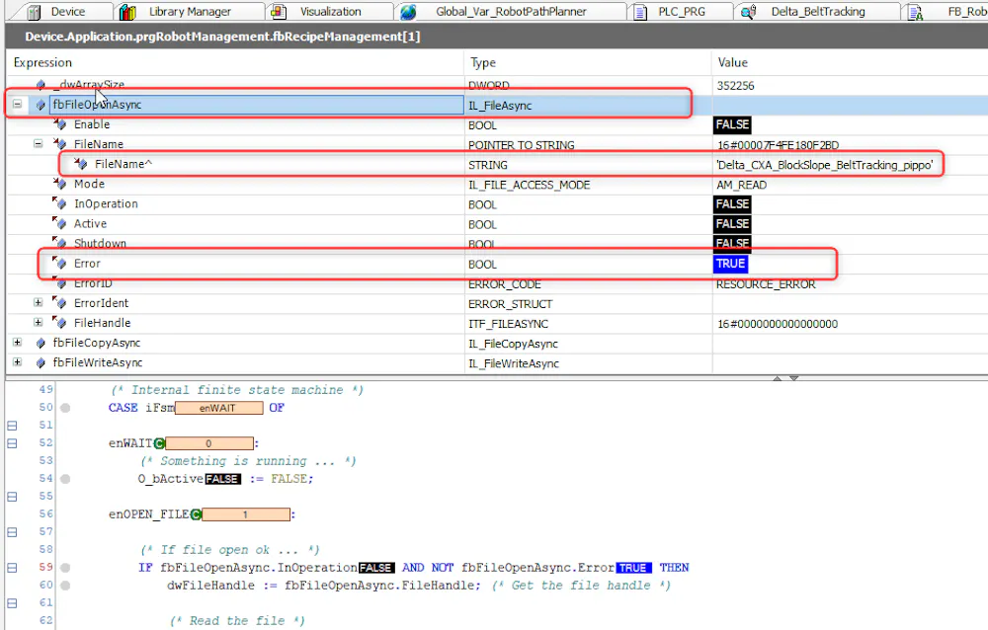Image resolution: width=988 pixels, height=630 pixels.
Task: Select the 'Delta_CXA_BlockSlope_BeltTracking_pippo' value cell
Action: pyautogui.click(x=824, y=165)
